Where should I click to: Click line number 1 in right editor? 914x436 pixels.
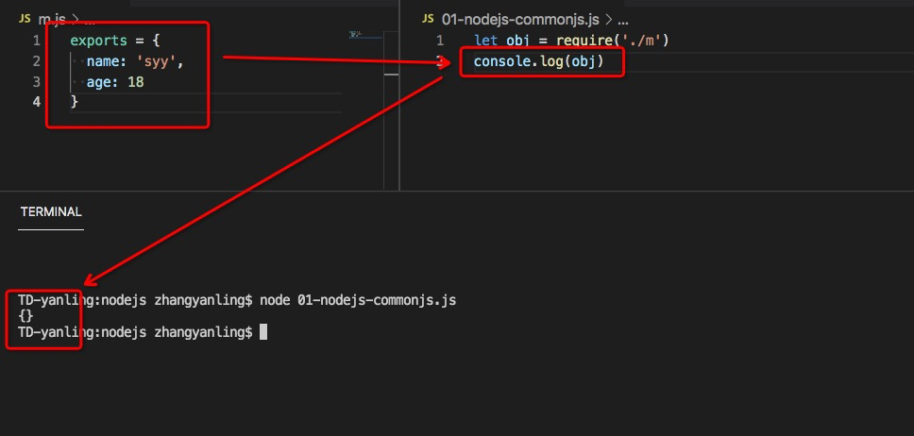tap(440, 41)
